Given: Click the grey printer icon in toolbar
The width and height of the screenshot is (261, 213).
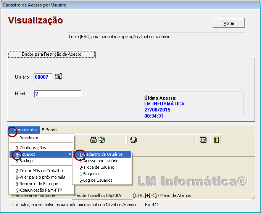Looking at the screenshot, I should (133, 140).
